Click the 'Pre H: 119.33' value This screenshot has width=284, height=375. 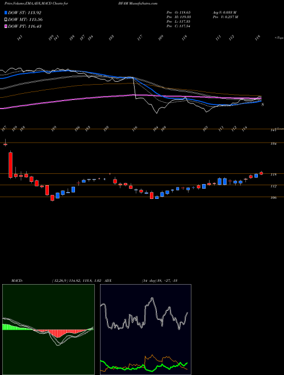(x=178, y=17)
